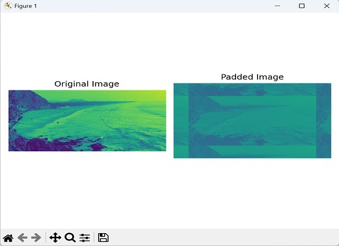Reset view with the Home icon

9,238
